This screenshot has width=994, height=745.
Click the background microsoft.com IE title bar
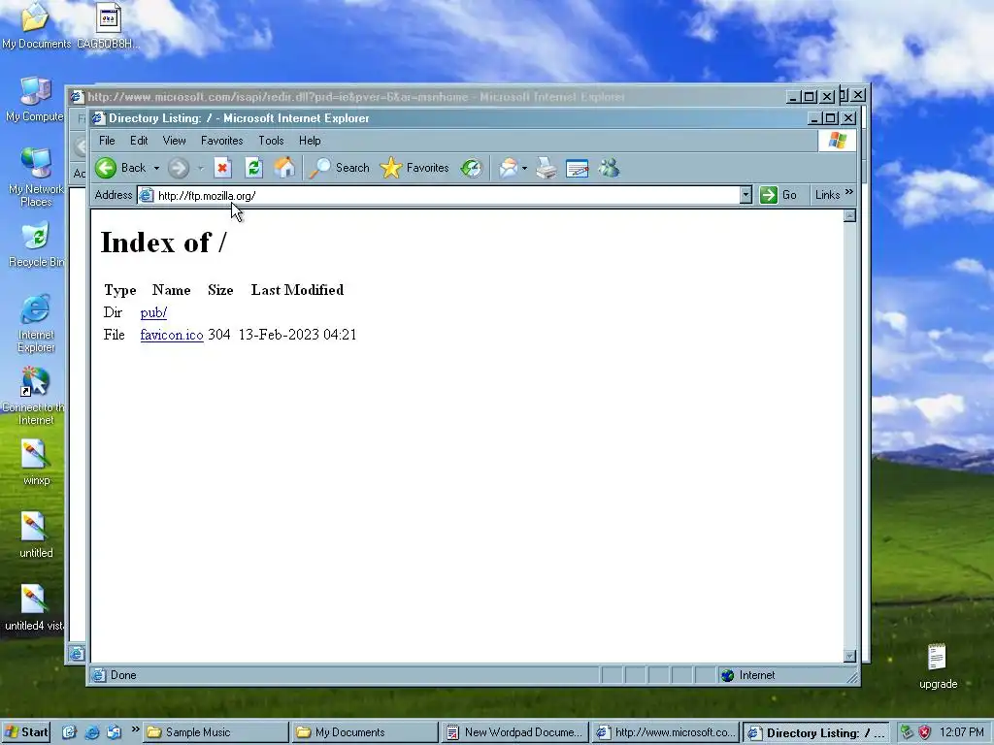point(427,97)
